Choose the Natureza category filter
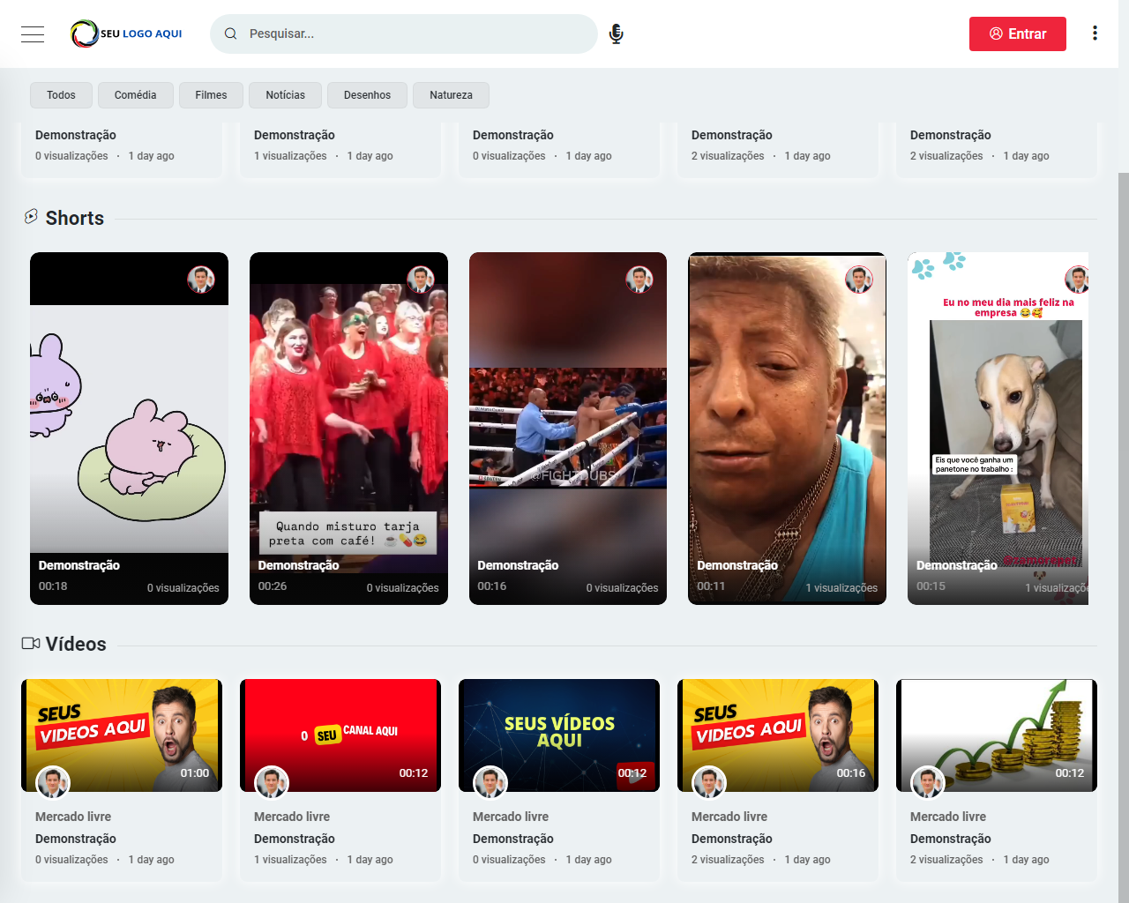The height and width of the screenshot is (903, 1129). pyautogui.click(x=451, y=95)
